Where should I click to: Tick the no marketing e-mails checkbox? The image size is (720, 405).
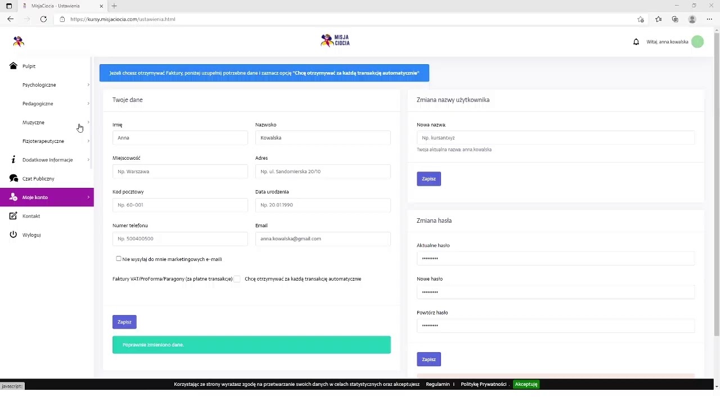[x=119, y=259]
